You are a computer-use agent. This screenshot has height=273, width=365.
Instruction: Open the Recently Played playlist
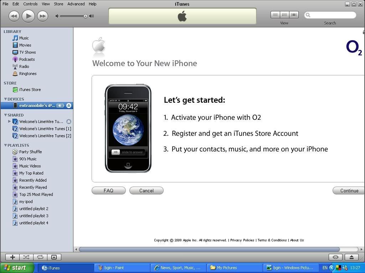[x=33, y=187]
